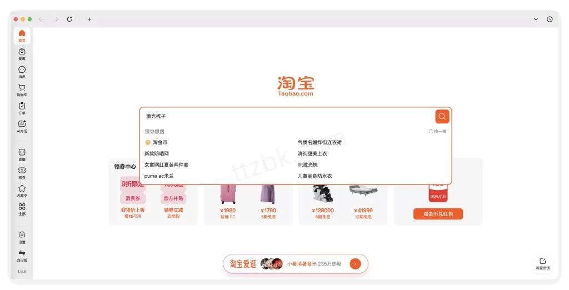The width and height of the screenshot is (569, 290).
Task: Select suggestion 女童网红夏装两件套
Action: (x=166, y=165)
